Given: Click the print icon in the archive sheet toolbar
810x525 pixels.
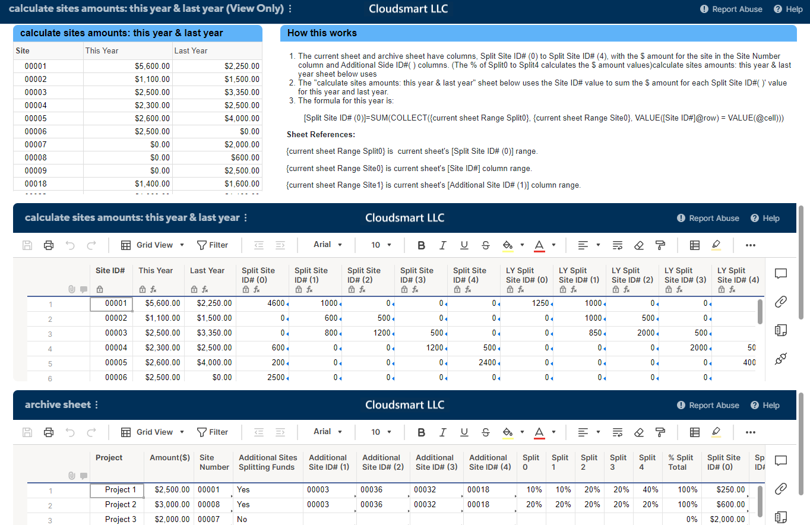Looking at the screenshot, I should point(49,432).
